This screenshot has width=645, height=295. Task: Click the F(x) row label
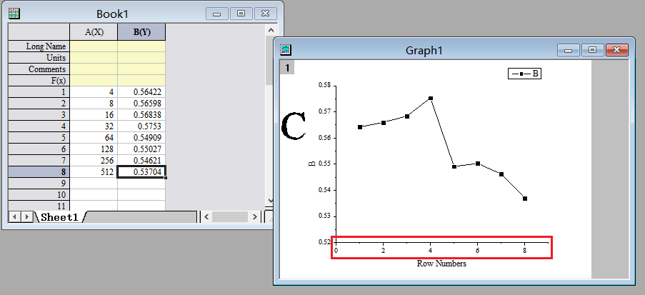pyautogui.click(x=39, y=80)
